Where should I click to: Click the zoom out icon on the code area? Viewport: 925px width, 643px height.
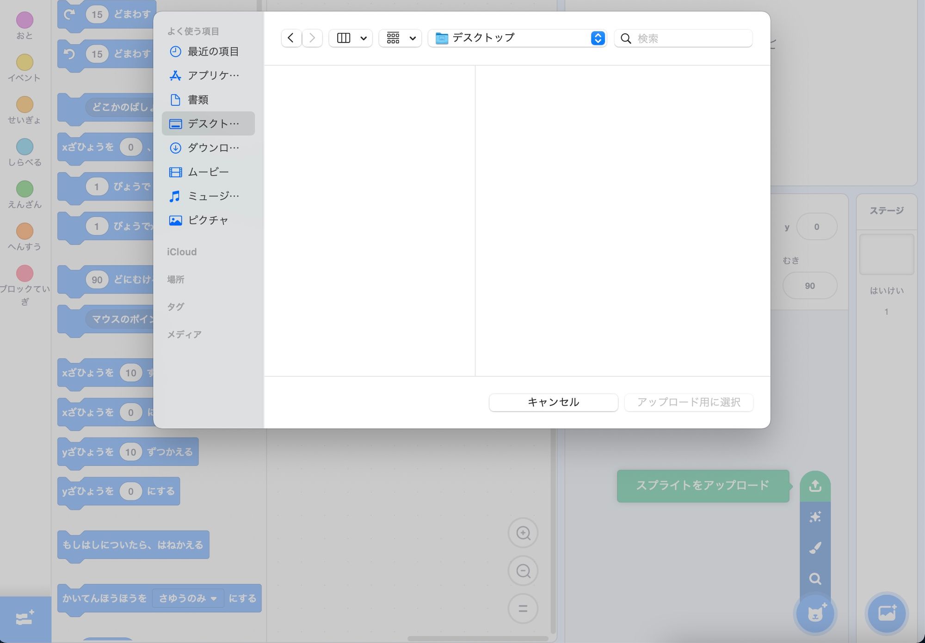point(523,570)
